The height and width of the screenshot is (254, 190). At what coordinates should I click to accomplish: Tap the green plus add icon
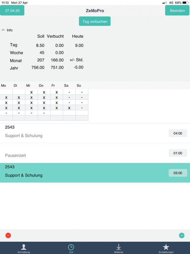tap(182, 235)
